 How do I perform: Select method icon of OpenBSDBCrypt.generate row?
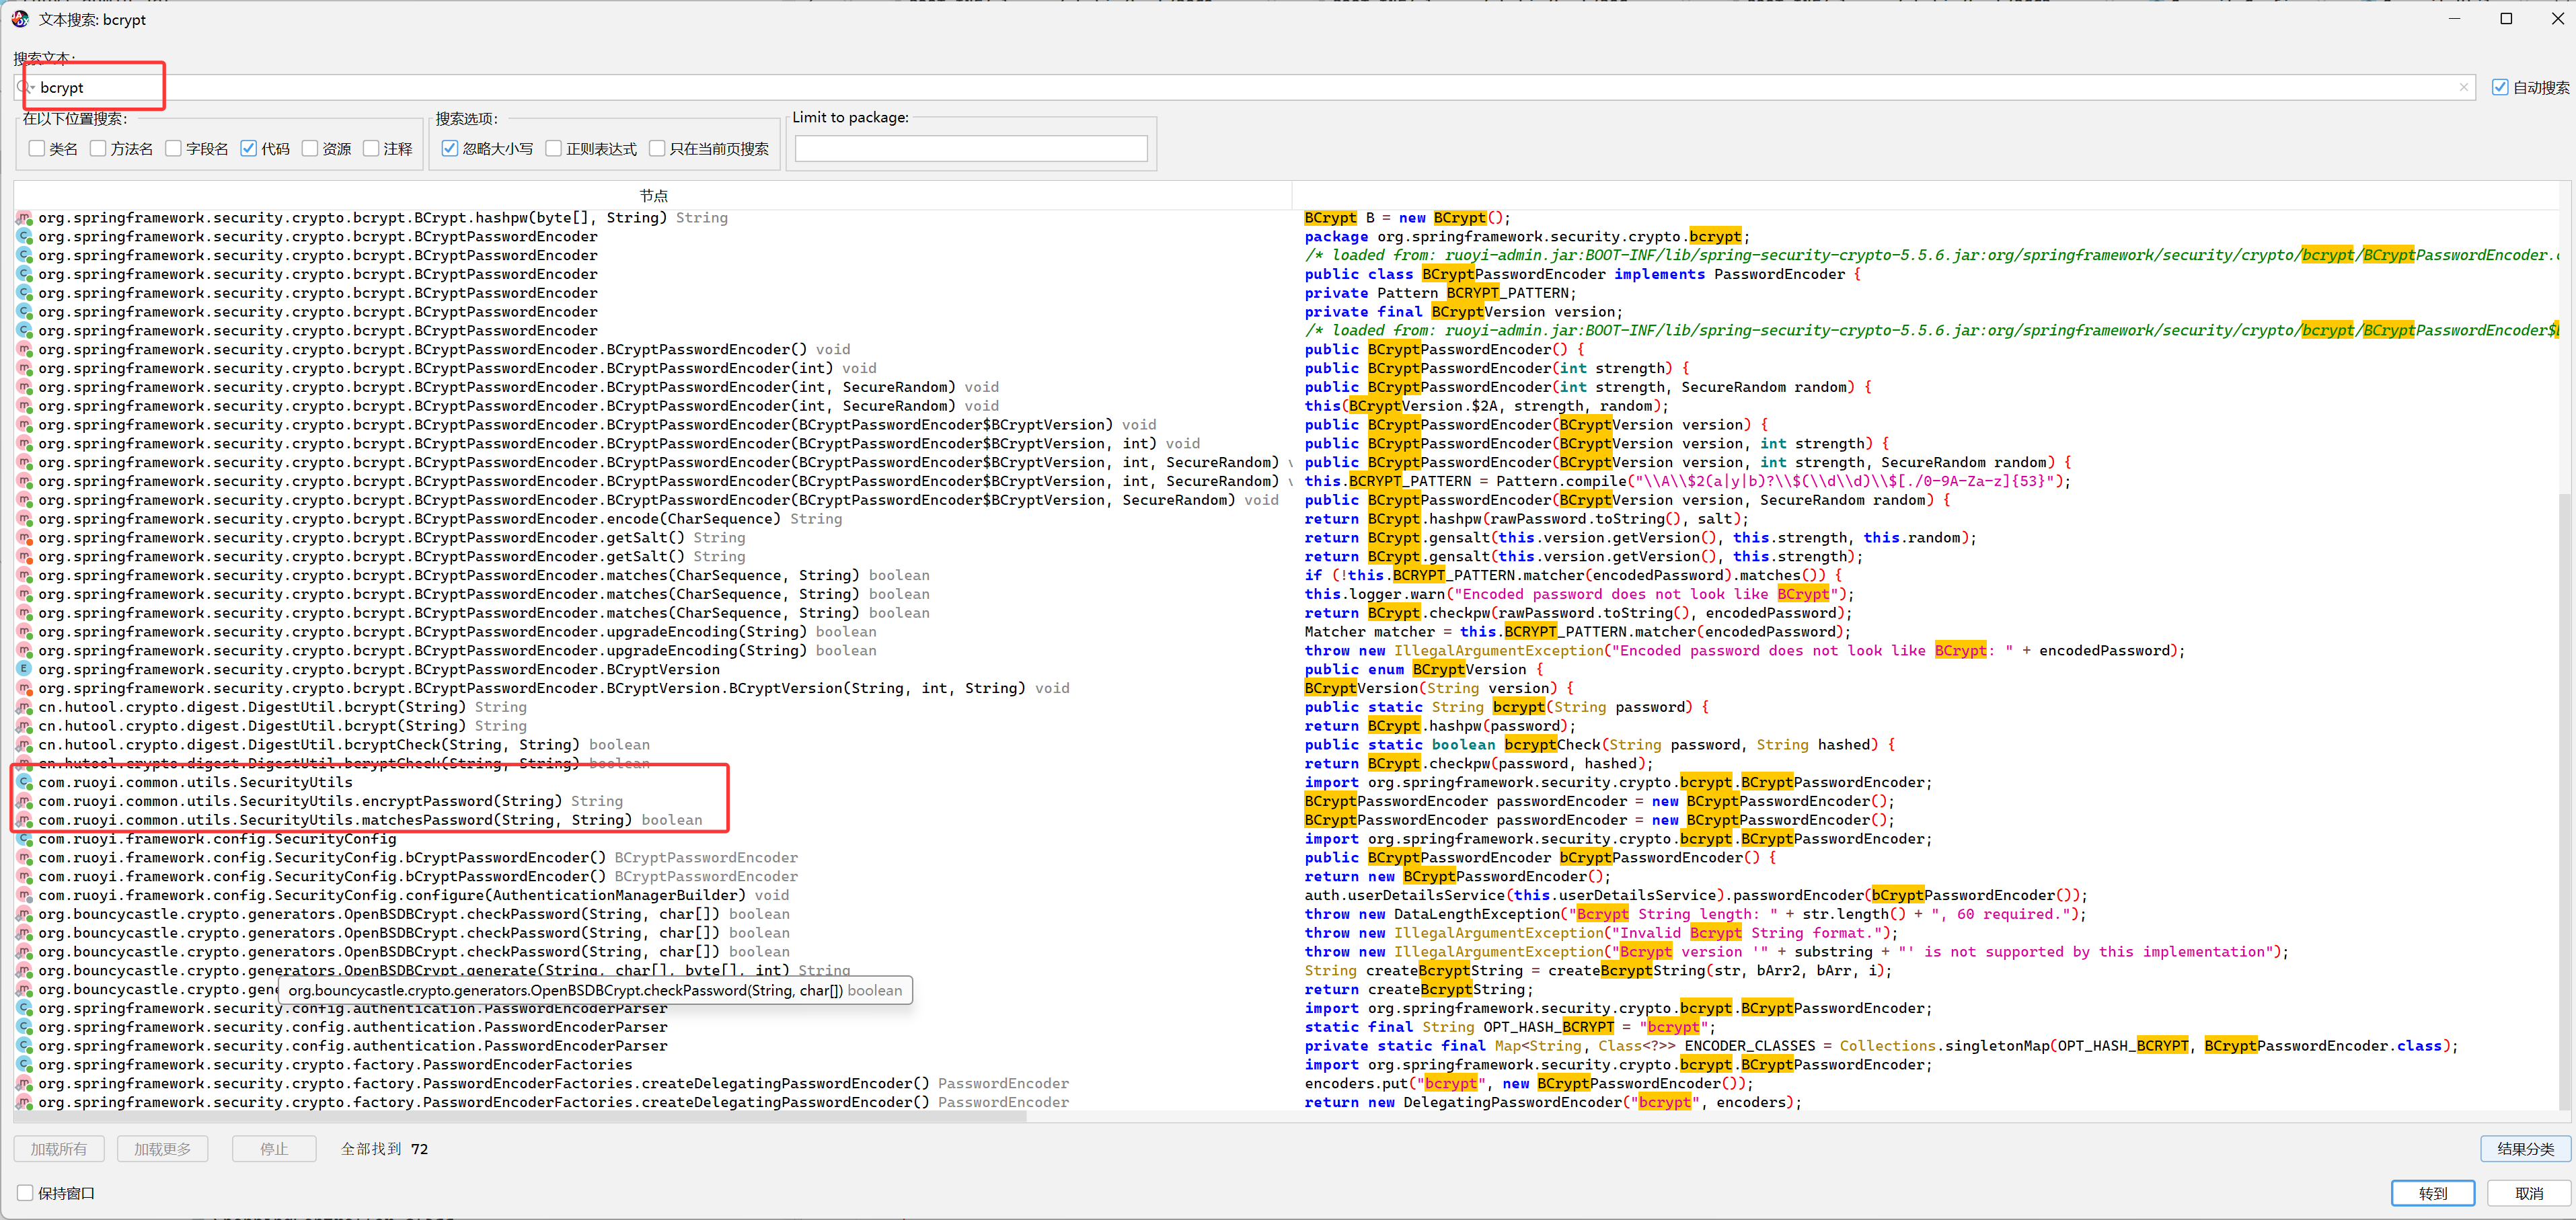[x=25, y=971]
